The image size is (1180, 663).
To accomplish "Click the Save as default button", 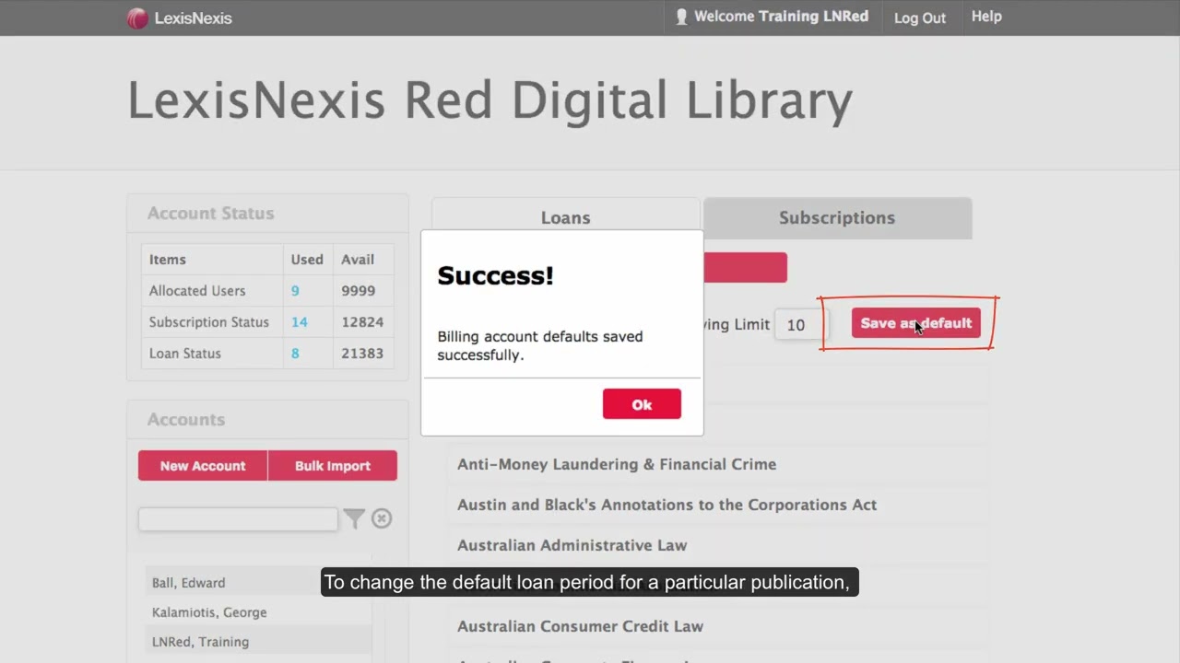I will click(x=916, y=323).
